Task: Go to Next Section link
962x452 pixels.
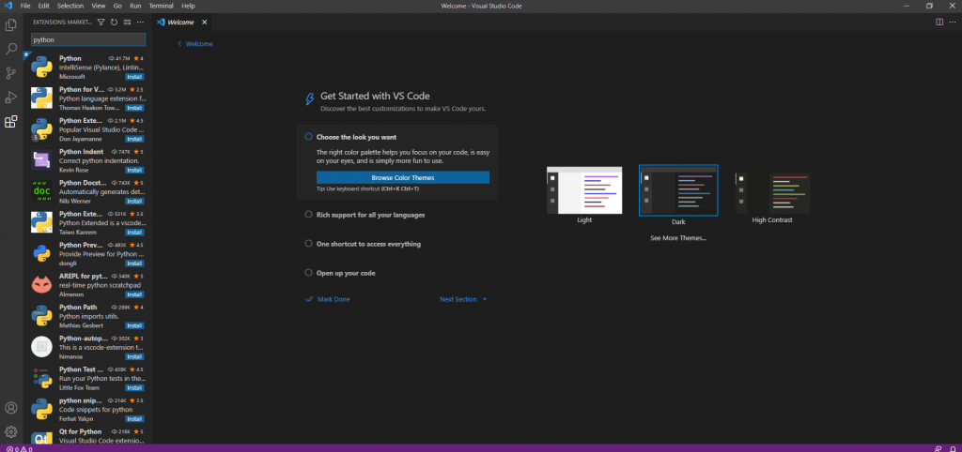Action: click(x=463, y=299)
